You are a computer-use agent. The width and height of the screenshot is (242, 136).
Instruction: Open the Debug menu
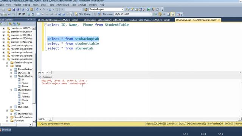tap(26, 5)
